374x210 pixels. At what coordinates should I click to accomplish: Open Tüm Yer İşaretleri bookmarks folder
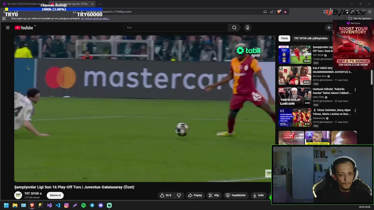point(360,18)
